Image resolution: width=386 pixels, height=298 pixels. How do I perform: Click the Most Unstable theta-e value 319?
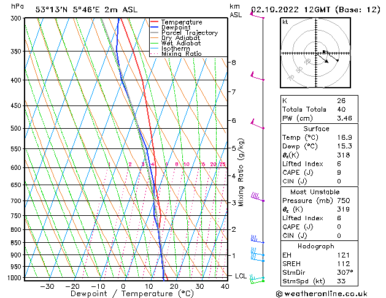344,209
